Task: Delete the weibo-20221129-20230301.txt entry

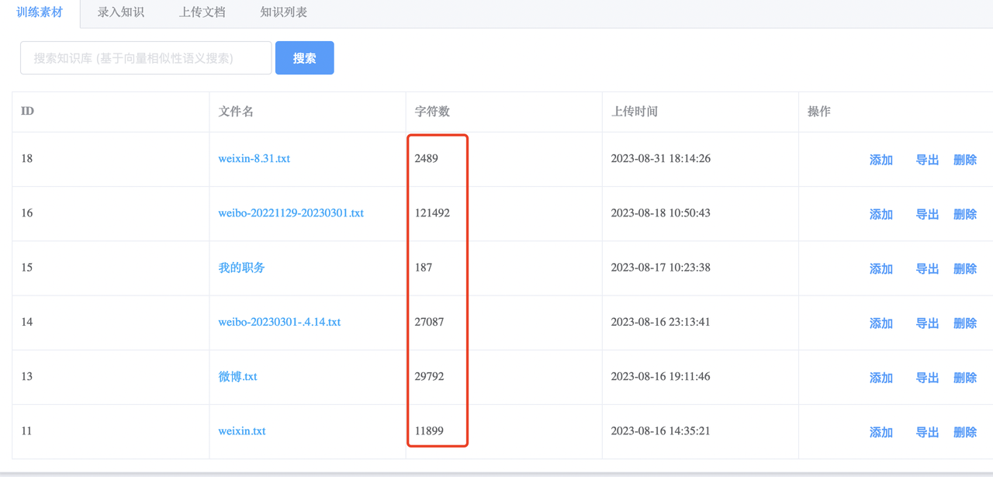Action: click(x=965, y=214)
